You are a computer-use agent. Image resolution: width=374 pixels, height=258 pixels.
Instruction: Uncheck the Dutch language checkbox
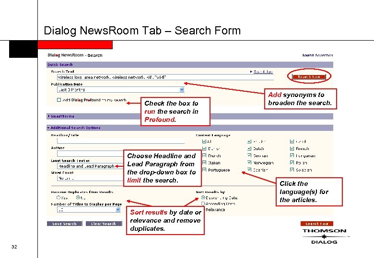tap(249, 149)
